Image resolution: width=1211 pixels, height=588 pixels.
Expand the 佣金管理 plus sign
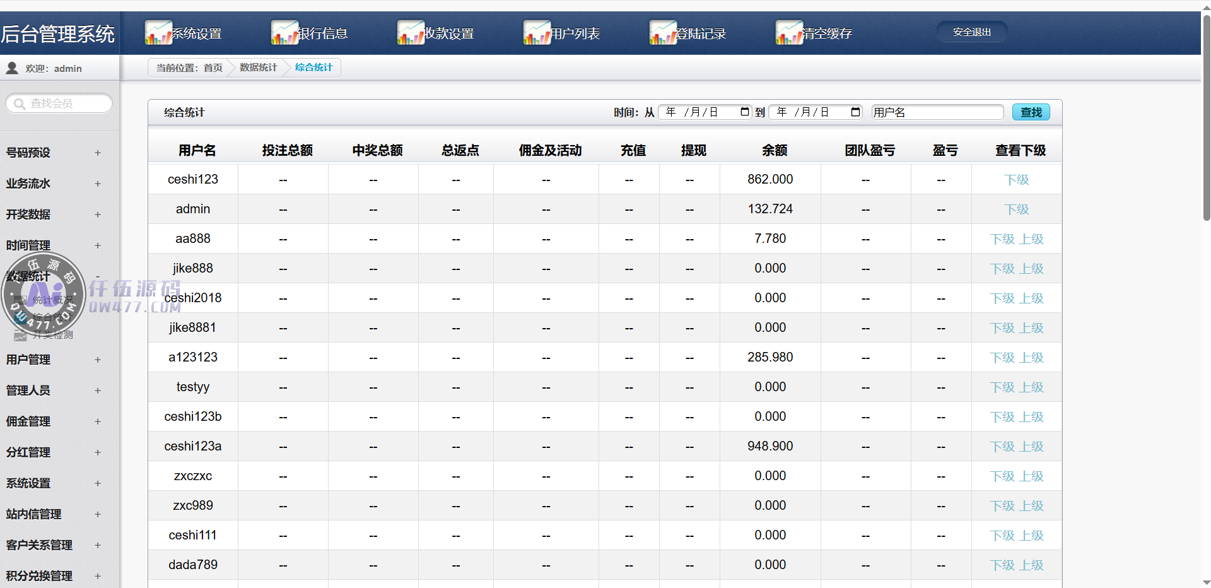pyautogui.click(x=98, y=421)
